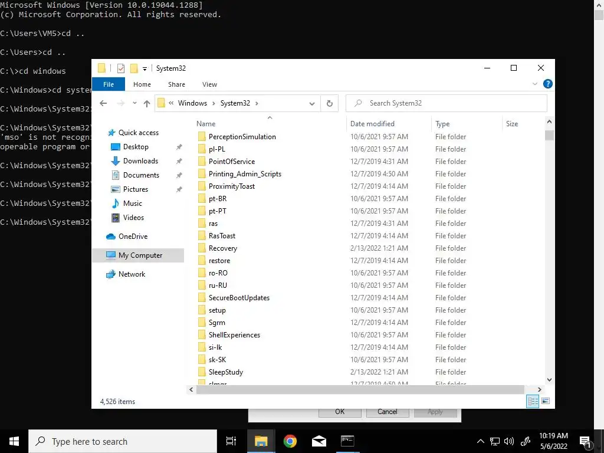Open Pictures in the navigation pane

coord(135,189)
